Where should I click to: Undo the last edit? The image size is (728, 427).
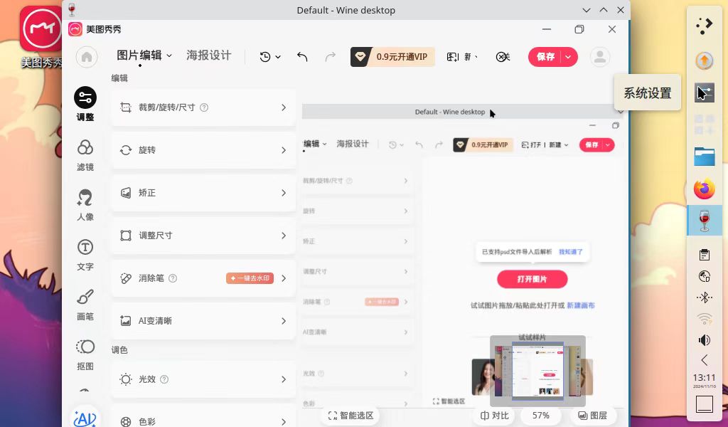coord(302,57)
